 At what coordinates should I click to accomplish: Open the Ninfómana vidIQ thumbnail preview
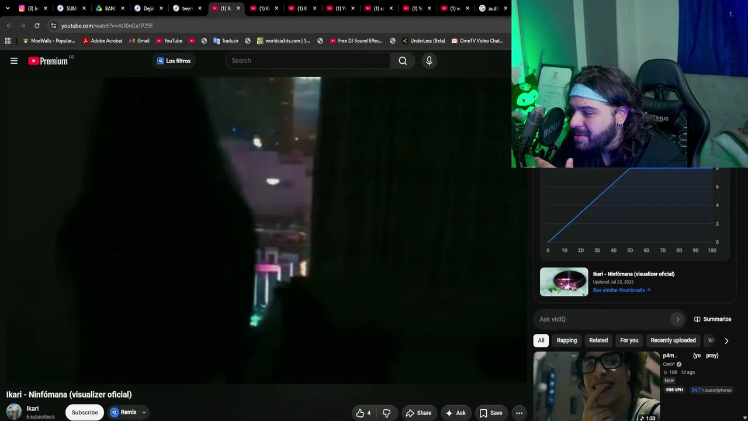coord(564,282)
